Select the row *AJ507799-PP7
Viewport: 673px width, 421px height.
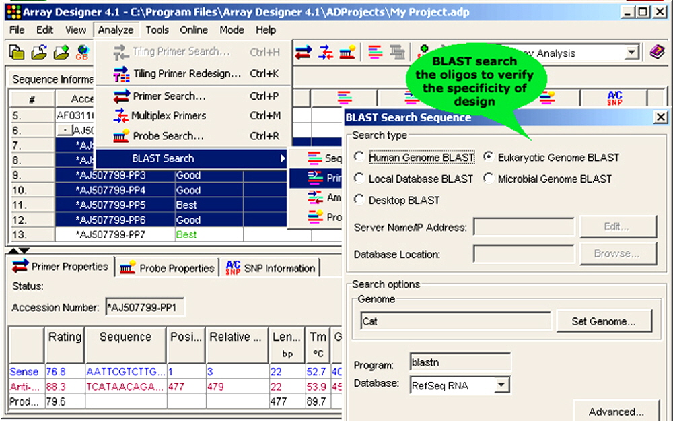[x=111, y=235]
